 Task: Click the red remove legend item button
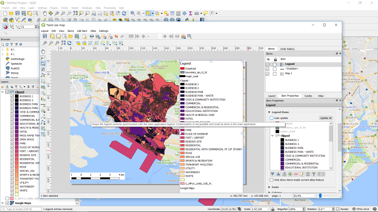coord(296,174)
